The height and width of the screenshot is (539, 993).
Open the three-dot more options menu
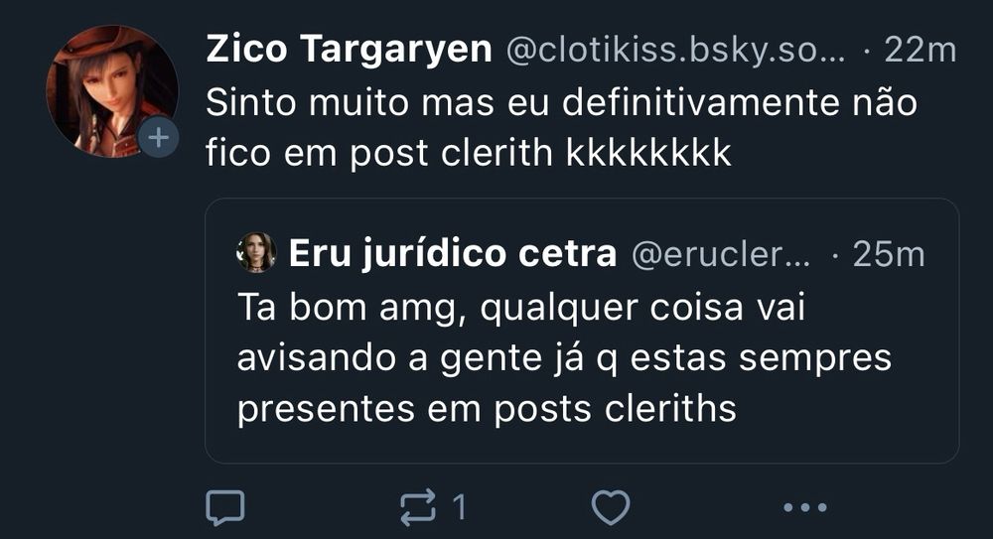click(805, 507)
